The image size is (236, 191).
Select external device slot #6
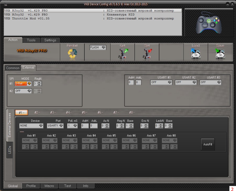click(100, 112)
